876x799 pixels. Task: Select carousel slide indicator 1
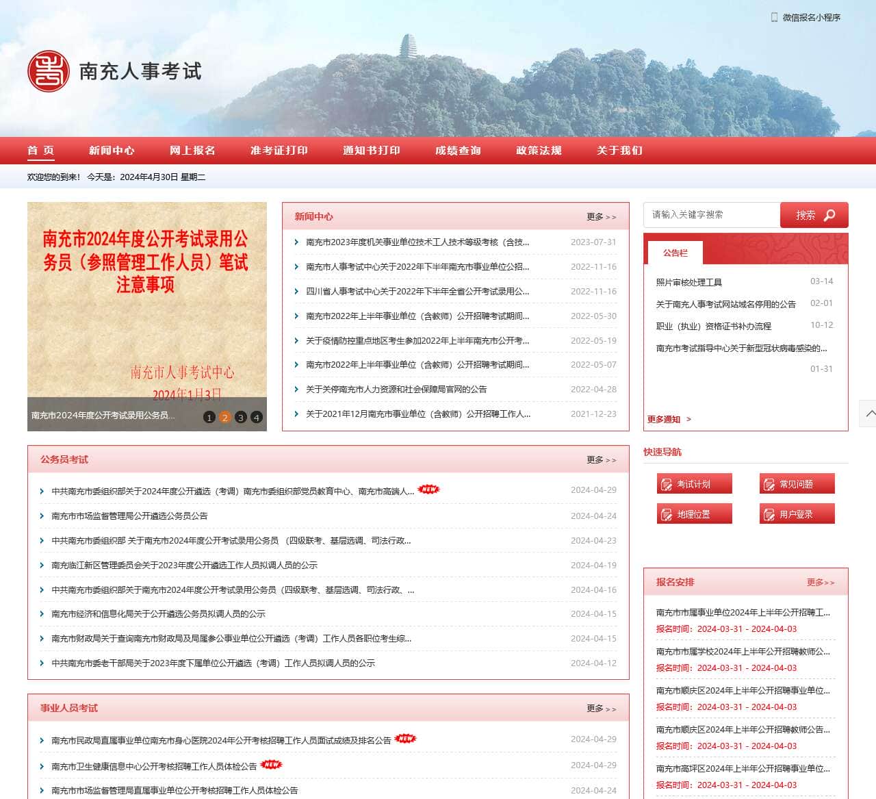coord(209,417)
